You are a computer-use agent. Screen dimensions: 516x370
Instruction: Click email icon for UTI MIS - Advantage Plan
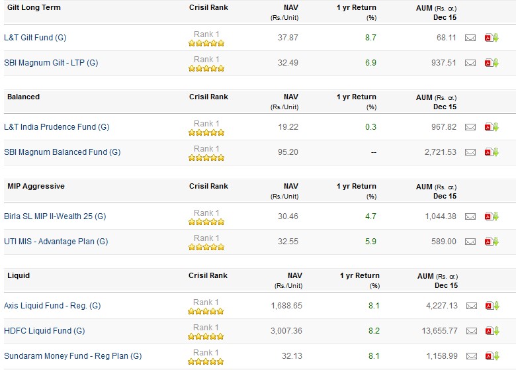(470, 242)
